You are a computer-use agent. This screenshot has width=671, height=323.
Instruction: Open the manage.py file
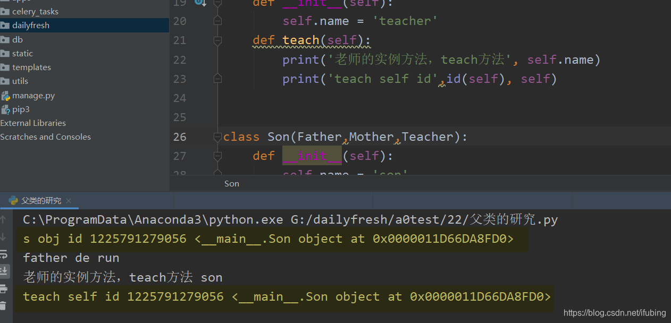point(33,96)
